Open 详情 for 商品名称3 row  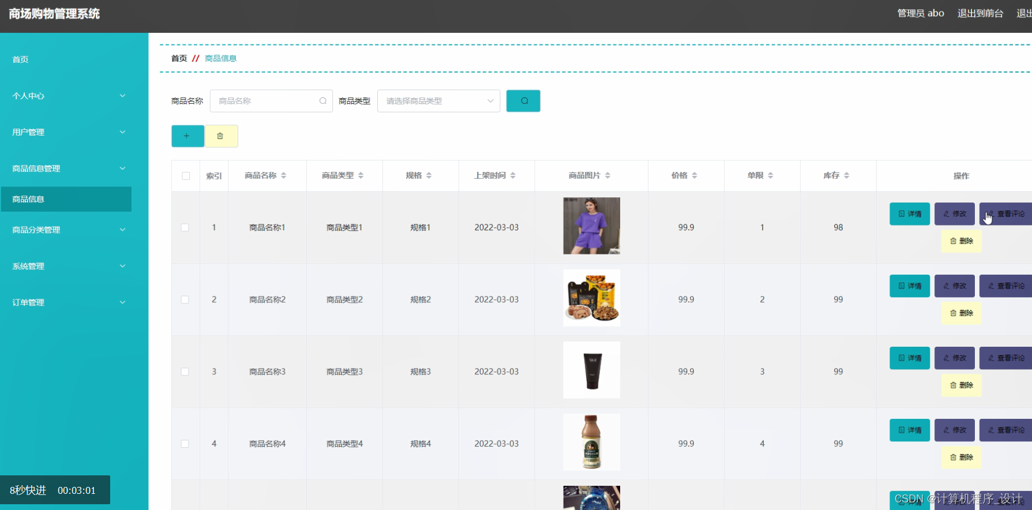910,358
